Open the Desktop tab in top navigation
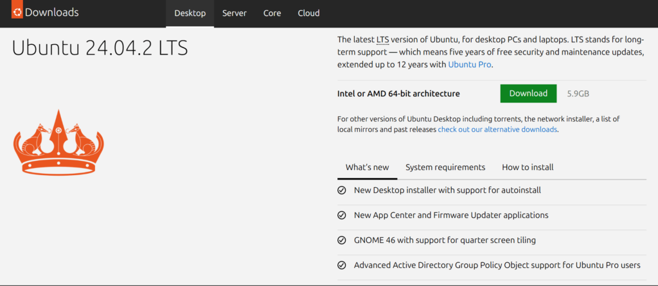 [190, 13]
